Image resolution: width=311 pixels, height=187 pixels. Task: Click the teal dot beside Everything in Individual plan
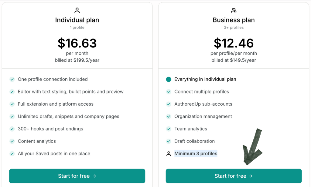point(169,79)
